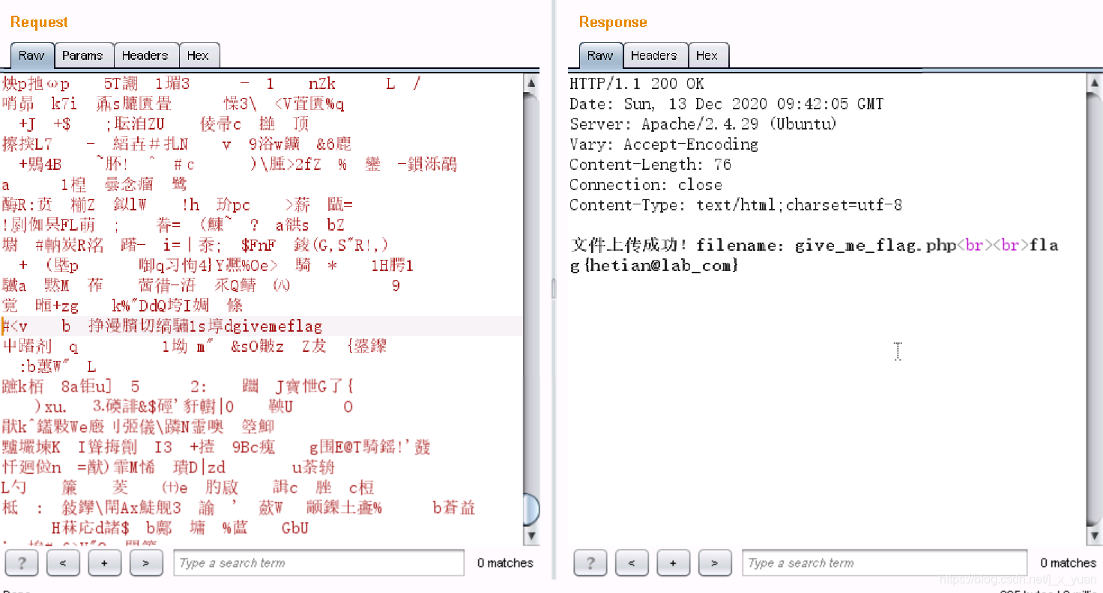Switch to the Headers tab of the Response
Image resolution: width=1103 pixels, height=593 pixels.
click(x=655, y=55)
